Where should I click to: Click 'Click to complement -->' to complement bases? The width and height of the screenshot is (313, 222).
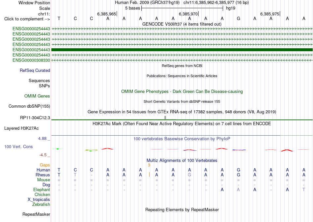(x=27, y=19)
